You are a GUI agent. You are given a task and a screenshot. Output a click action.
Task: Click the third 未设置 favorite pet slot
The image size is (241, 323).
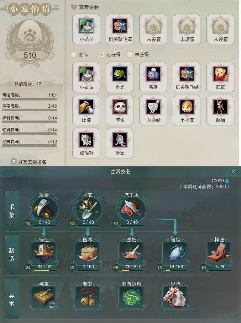pos(220,29)
